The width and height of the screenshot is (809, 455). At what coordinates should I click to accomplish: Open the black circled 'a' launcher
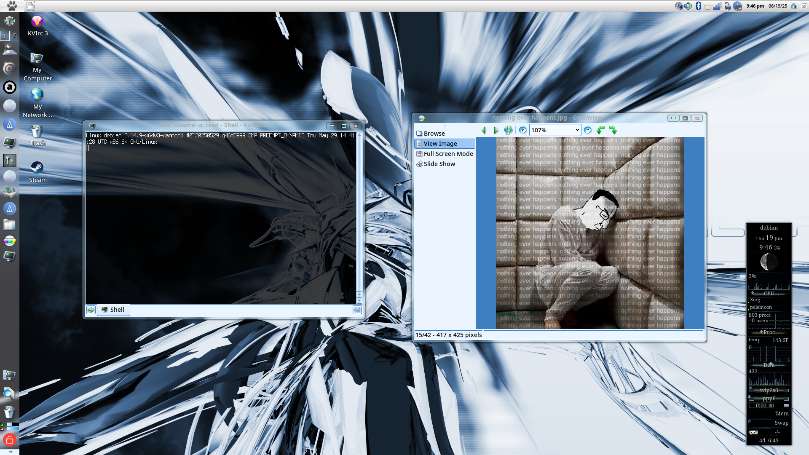coord(9,87)
